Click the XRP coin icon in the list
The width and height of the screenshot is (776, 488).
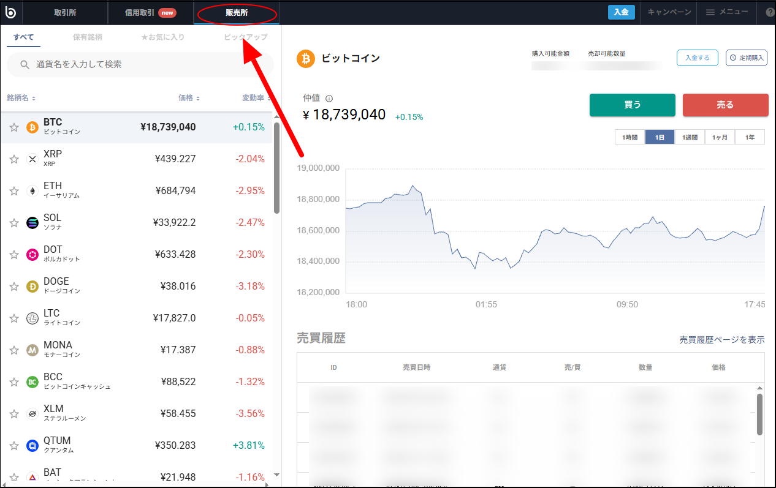pos(32,159)
